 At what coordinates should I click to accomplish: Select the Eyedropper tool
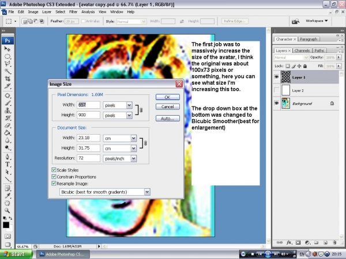tap(7, 196)
